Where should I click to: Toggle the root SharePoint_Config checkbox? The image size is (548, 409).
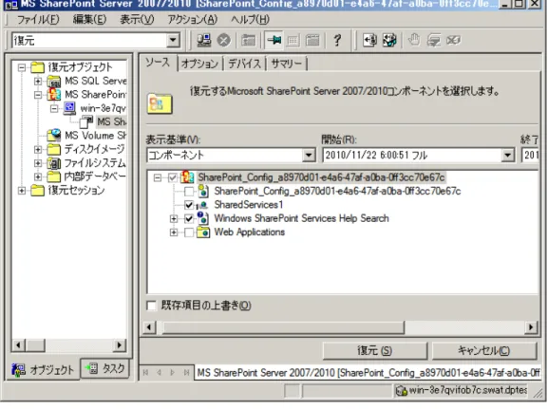pyautogui.click(x=173, y=177)
